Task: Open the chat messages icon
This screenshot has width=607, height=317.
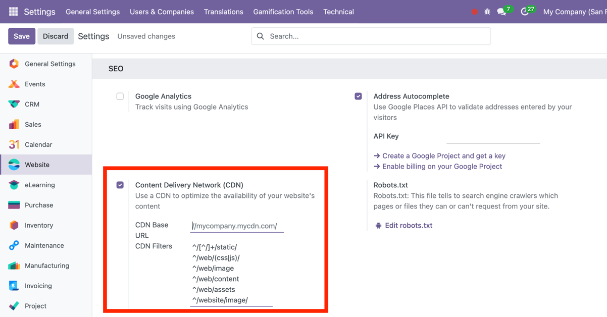Action: point(501,12)
